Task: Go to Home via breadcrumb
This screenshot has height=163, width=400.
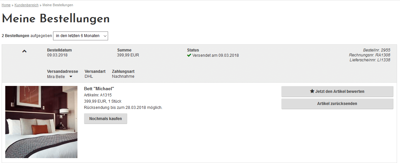Action: coord(6,5)
